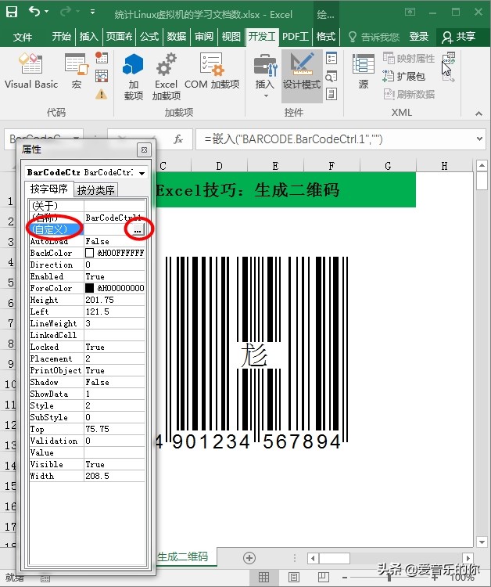Switch to the 公式 ribbon tab

[149, 36]
